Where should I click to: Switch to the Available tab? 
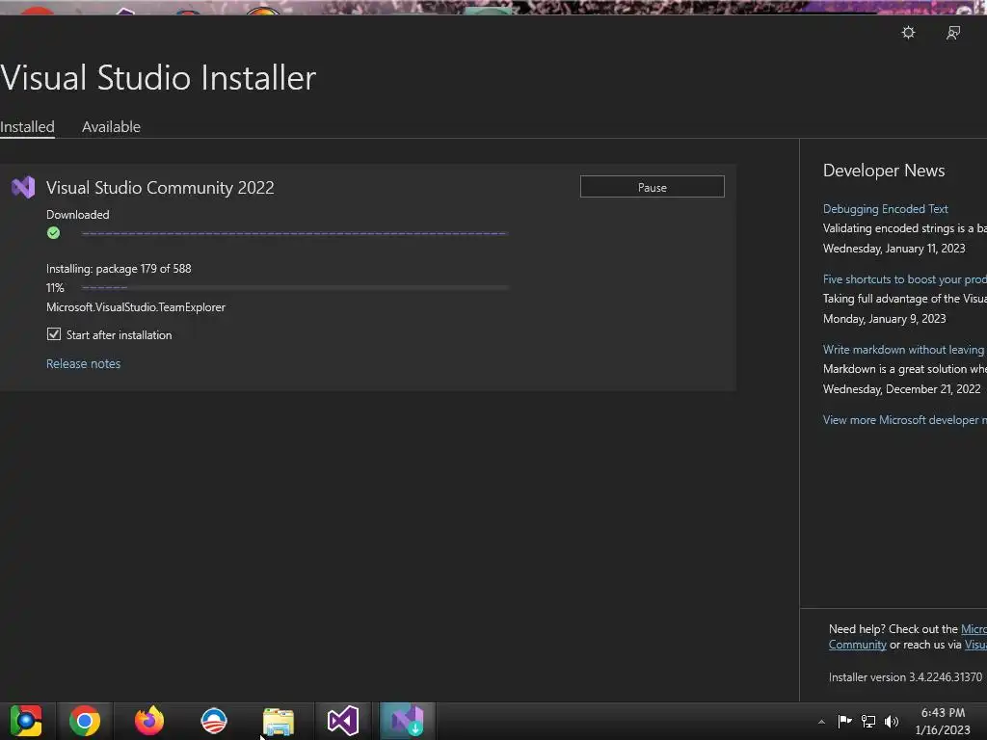point(111,126)
